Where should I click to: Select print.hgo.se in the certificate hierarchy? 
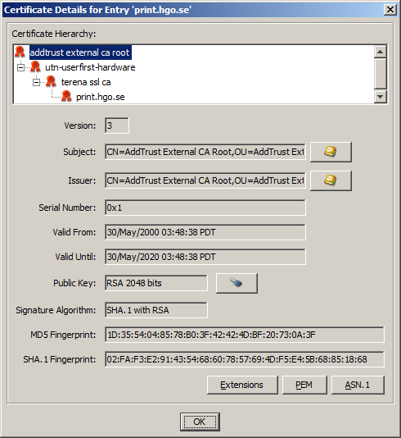point(101,97)
